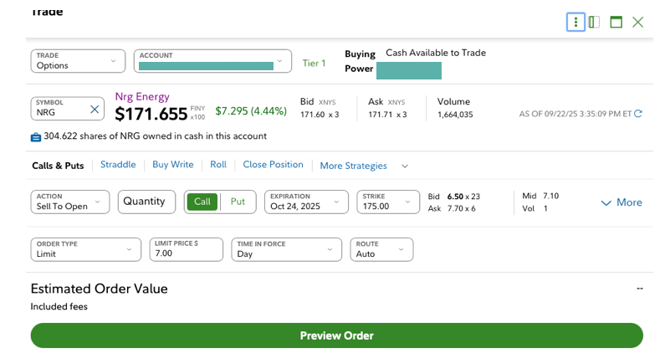
Task: Click into the Quantity input field
Action: pyautogui.click(x=147, y=202)
